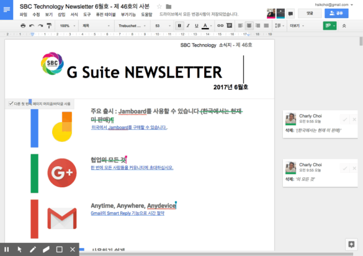
Task: Open the Trebuchet font dropdown
Action: tap(132, 25)
